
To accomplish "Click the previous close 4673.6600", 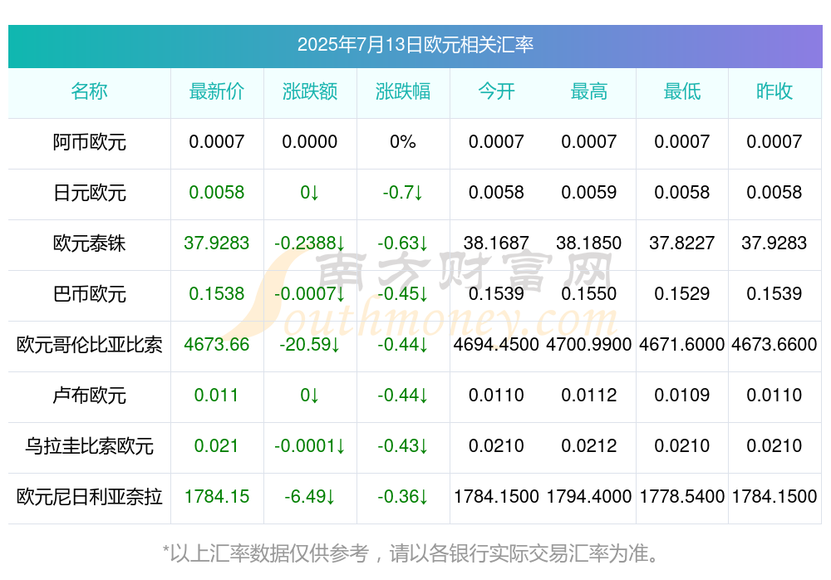I will (x=774, y=345).
